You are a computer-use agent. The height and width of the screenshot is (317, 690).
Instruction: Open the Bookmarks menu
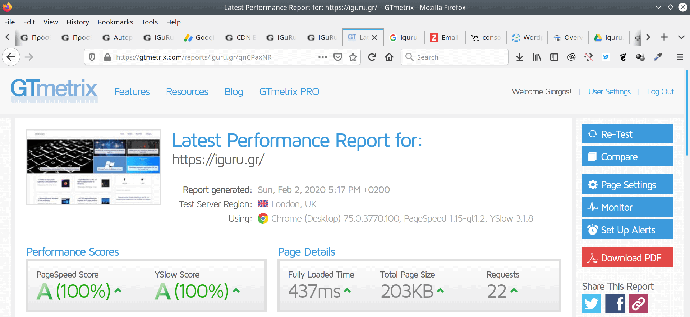click(x=115, y=22)
